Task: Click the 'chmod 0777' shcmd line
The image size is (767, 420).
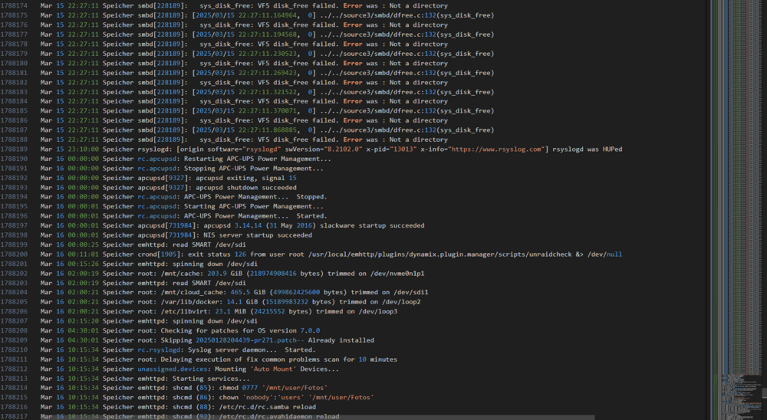Action: tap(184, 388)
